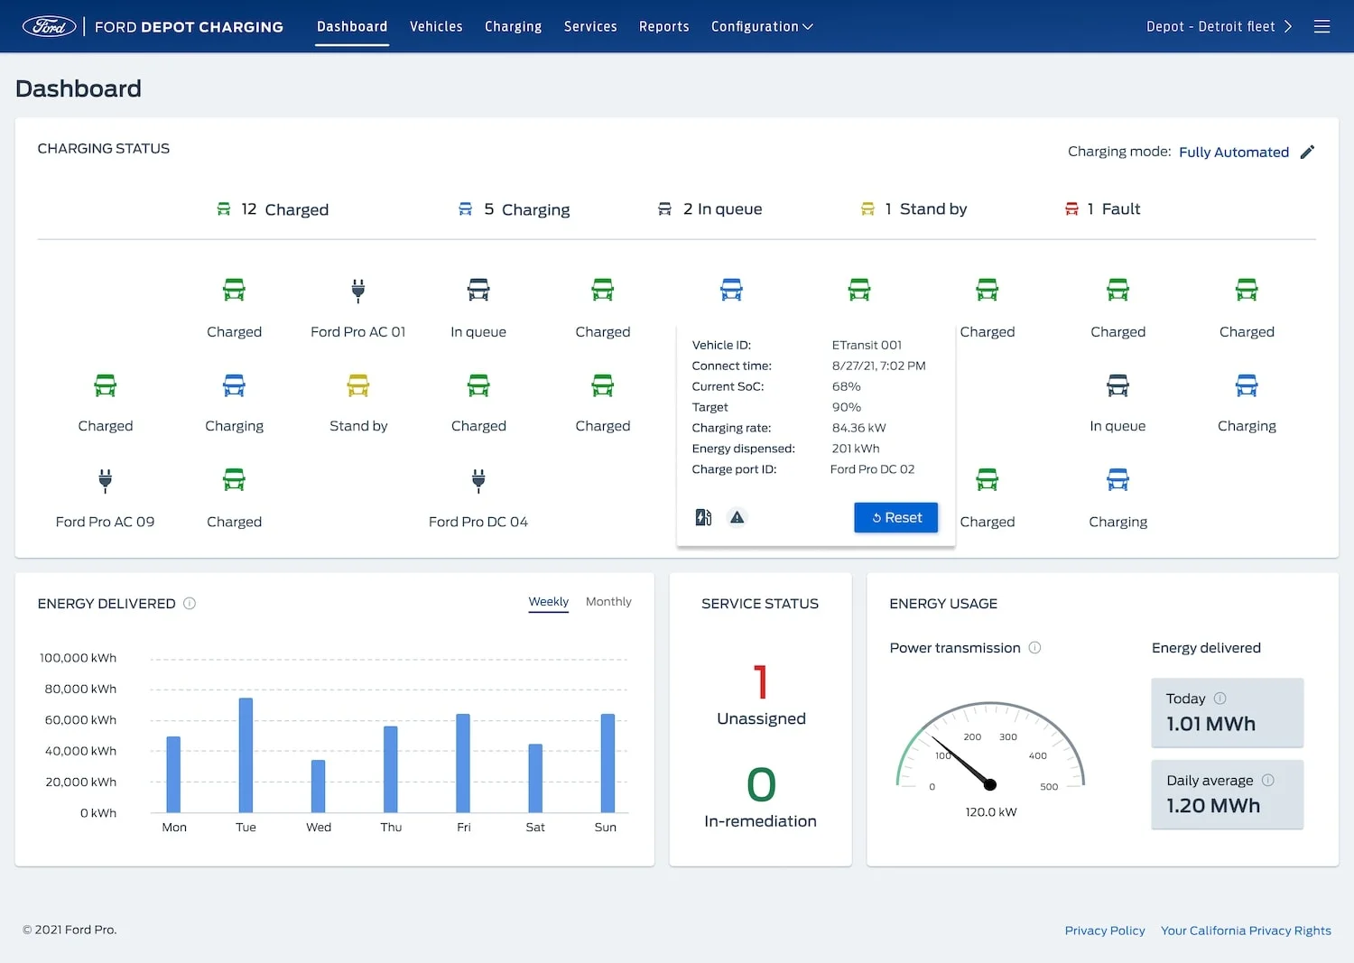Click the Today 1.01 MWh card
This screenshot has width=1354, height=963.
[1227, 712]
